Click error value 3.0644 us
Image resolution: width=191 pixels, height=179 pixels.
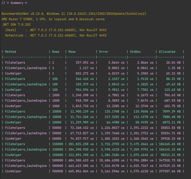click(117, 63)
